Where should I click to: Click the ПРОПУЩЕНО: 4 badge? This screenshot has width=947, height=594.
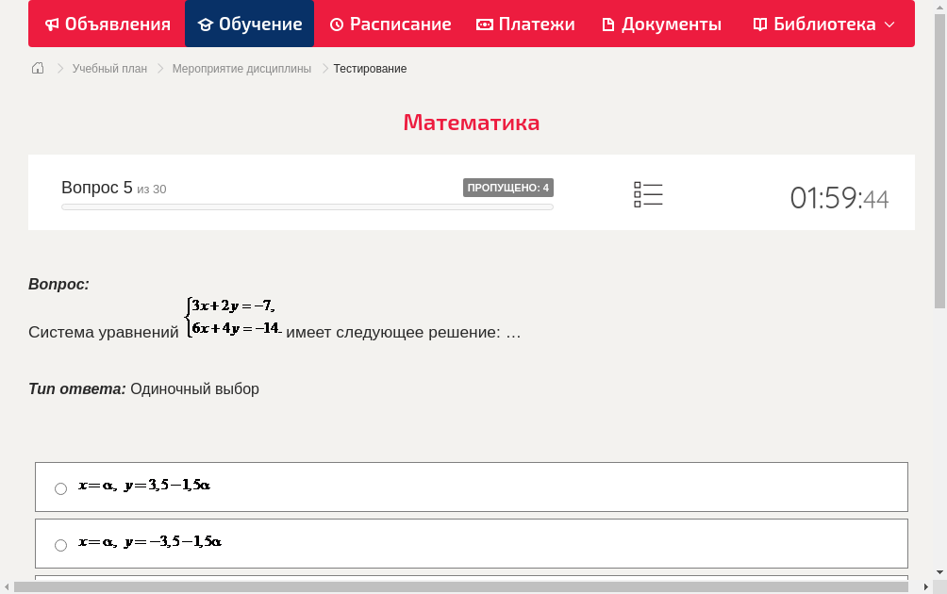(x=509, y=188)
